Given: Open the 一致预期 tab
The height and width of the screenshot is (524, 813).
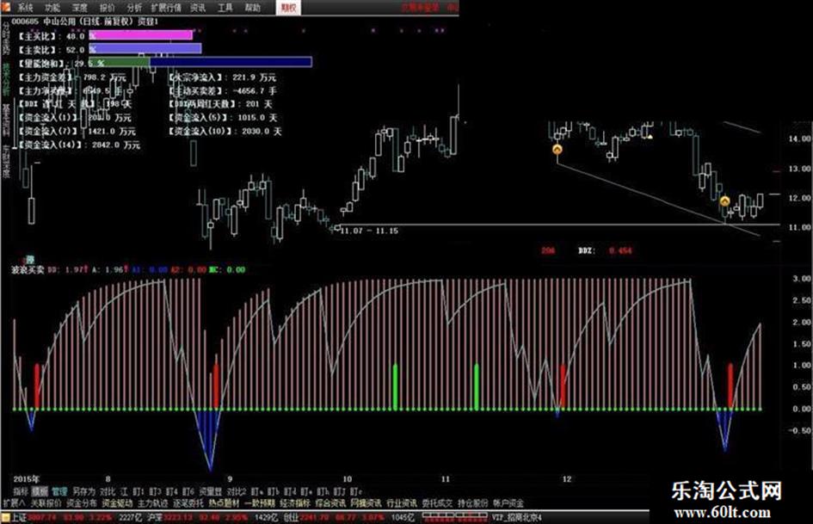Looking at the screenshot, I should click(260, 503).
